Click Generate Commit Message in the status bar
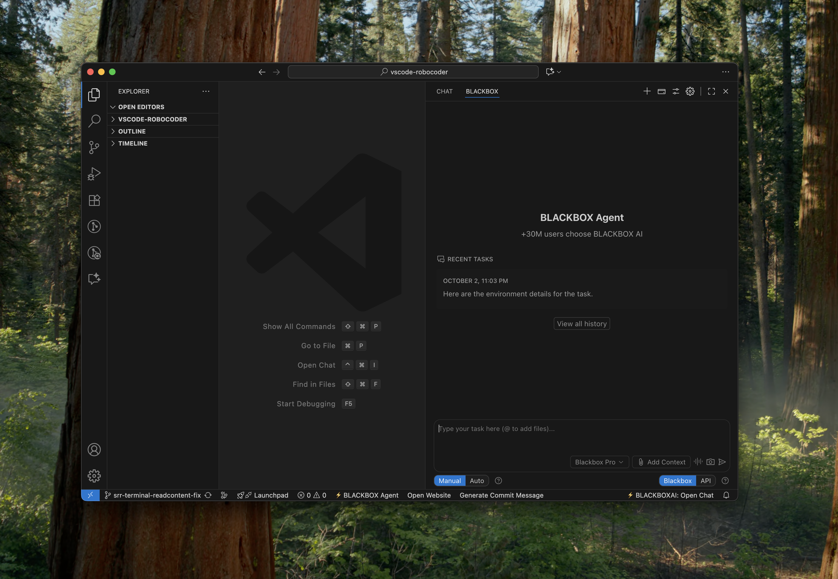The height and width of the screenshot is (579, 838). coord(501,495)
